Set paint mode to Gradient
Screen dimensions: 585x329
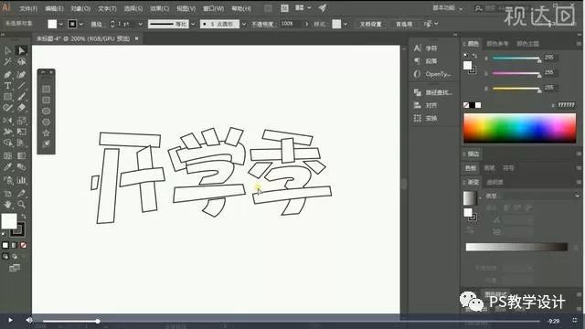pyautogui.click(x=15, y=245)
